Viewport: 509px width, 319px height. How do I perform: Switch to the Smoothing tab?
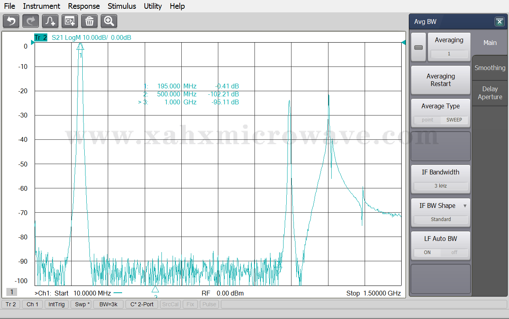click(x=490, y=68)
